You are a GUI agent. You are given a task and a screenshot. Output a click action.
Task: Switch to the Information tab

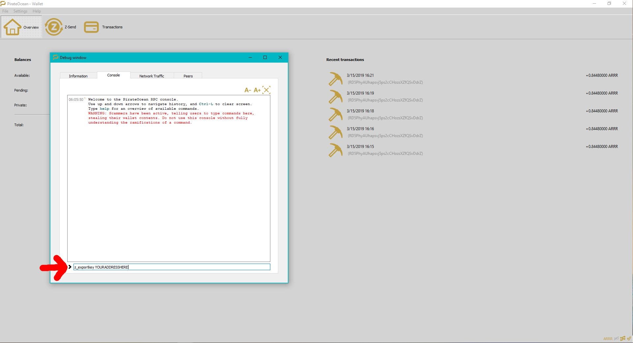78,76
